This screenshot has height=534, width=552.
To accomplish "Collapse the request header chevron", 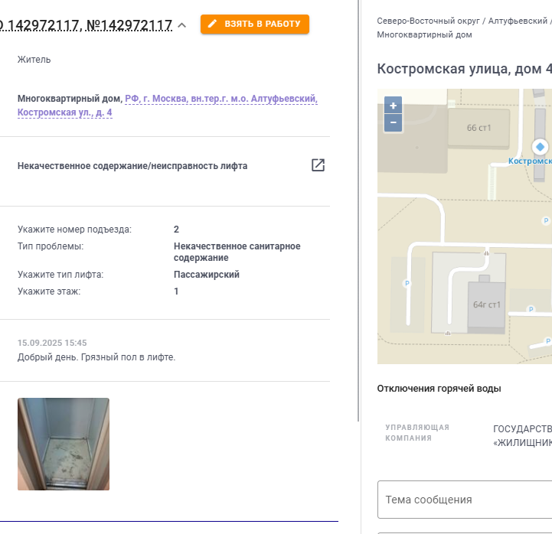I will 182,25.
